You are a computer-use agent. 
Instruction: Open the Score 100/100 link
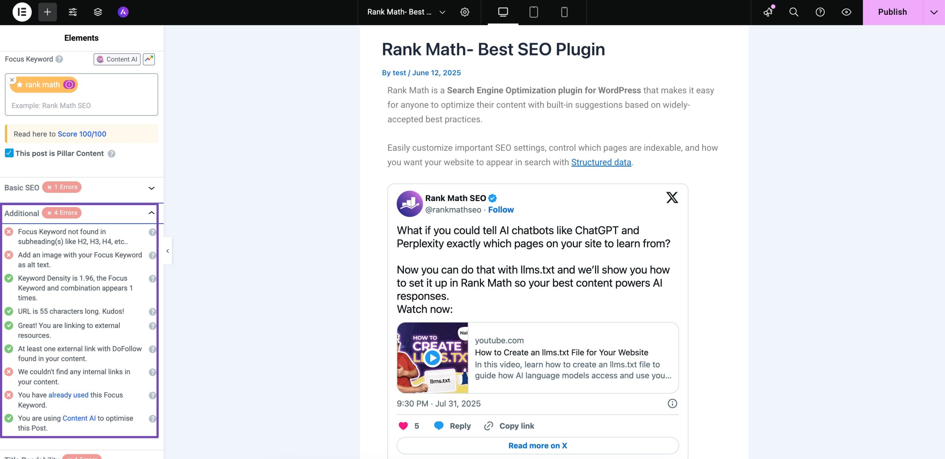click(82, 134)
